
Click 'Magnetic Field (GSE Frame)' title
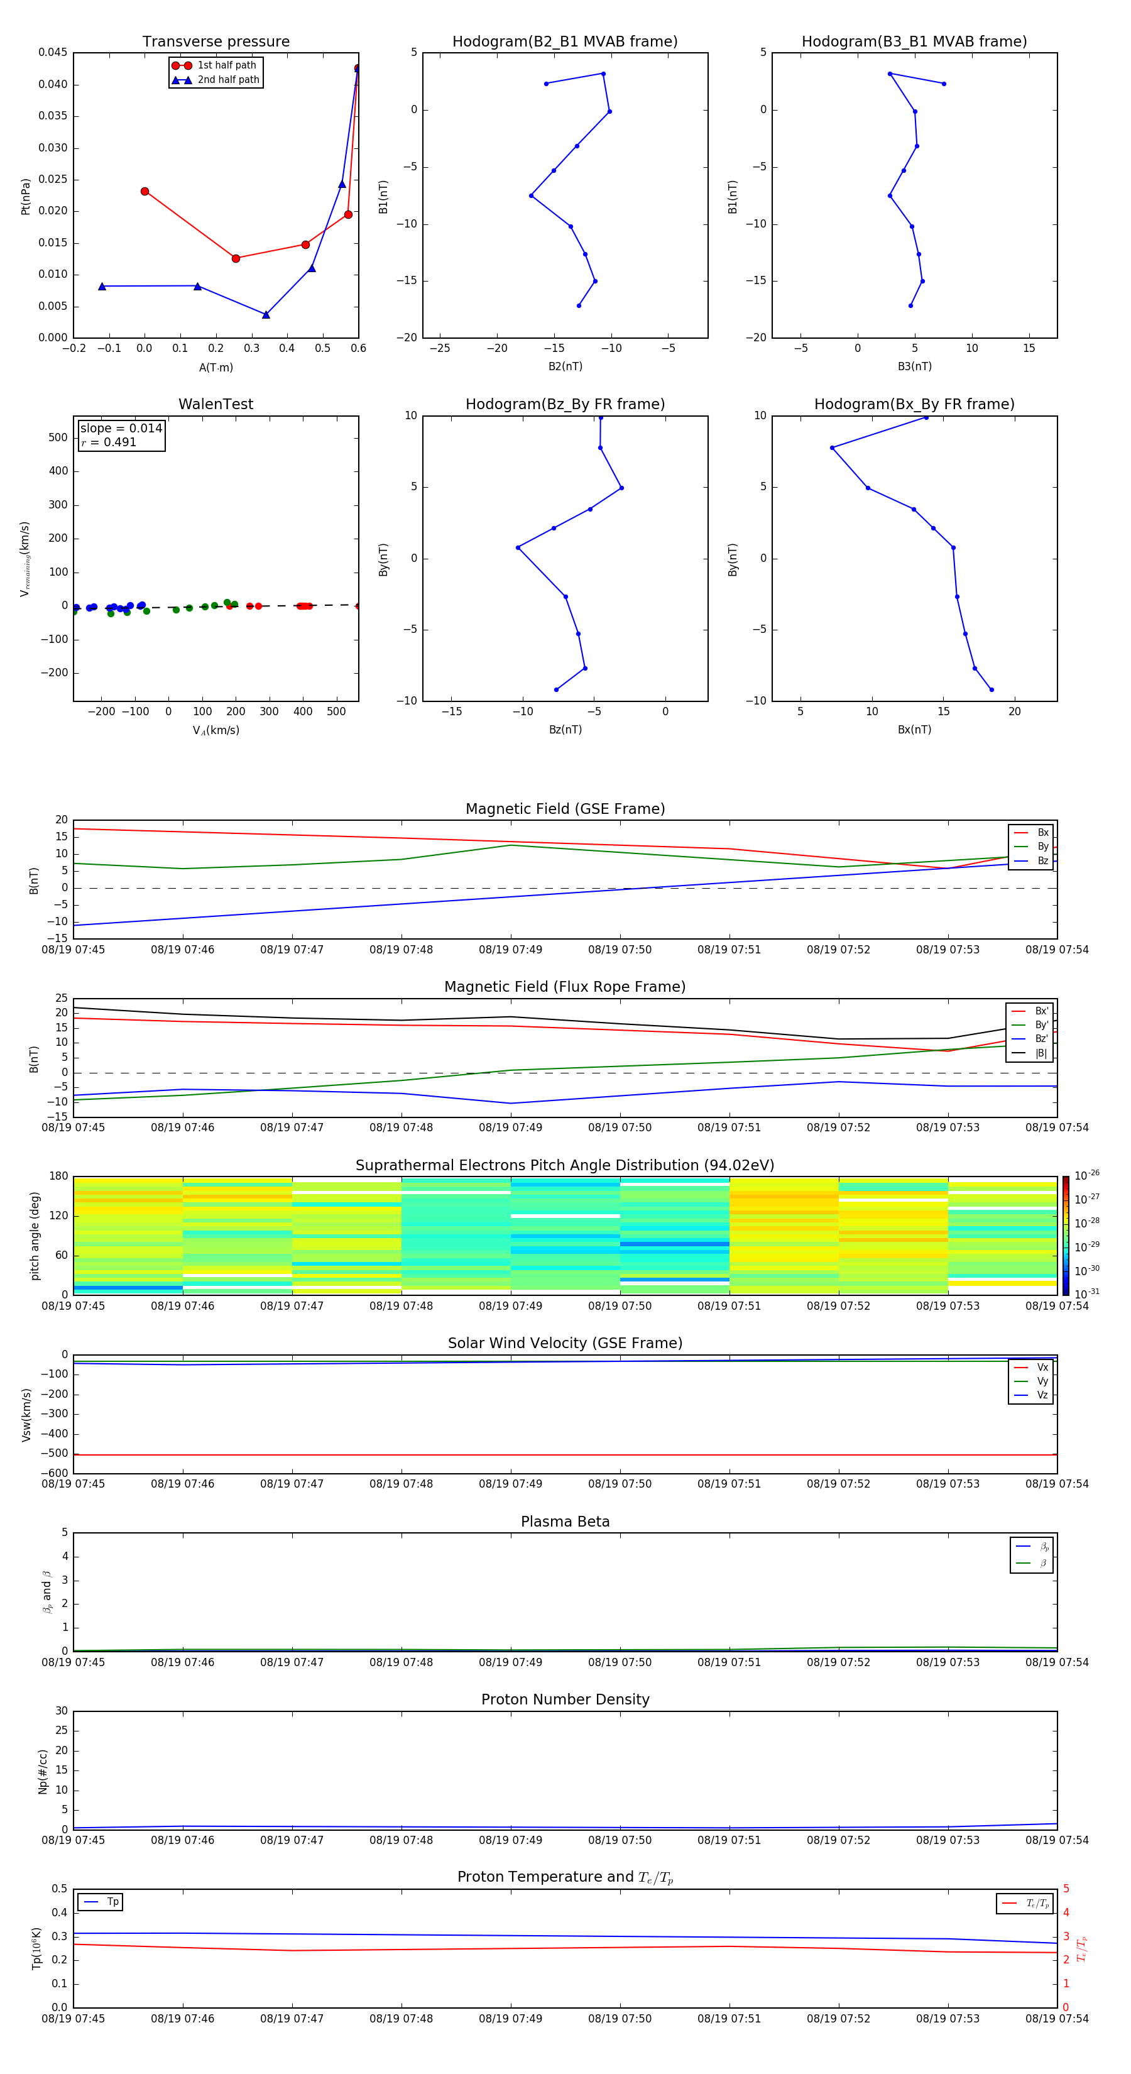pos(565,809)
